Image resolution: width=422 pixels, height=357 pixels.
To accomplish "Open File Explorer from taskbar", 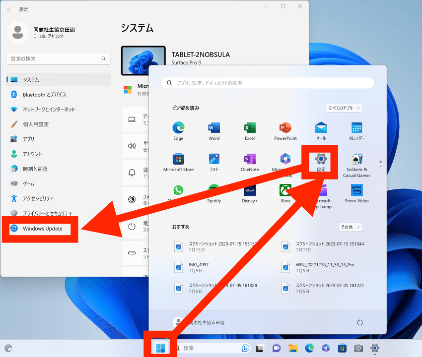I will [293, 348].
